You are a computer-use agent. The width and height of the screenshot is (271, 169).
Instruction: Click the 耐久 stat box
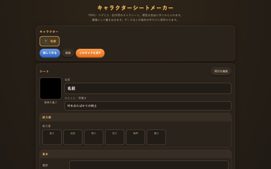[x=94, y=137]
